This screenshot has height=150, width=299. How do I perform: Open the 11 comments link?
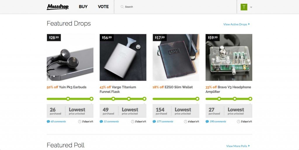(x=111, y=122)
